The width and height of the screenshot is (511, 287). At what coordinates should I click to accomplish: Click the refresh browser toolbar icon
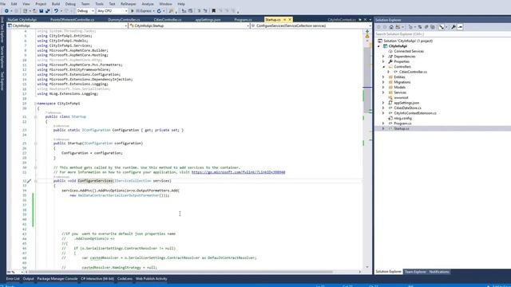(x=159, y=10)
